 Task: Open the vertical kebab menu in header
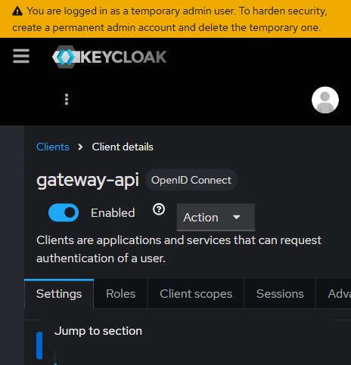point(67,100)
